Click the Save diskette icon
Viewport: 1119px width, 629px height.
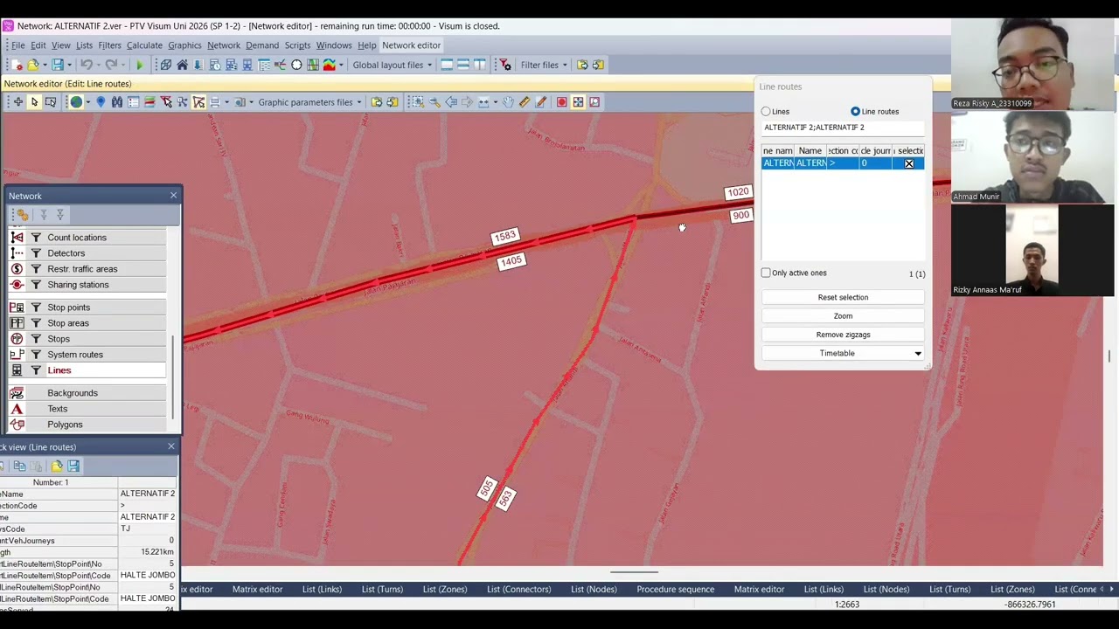[57, 65]
